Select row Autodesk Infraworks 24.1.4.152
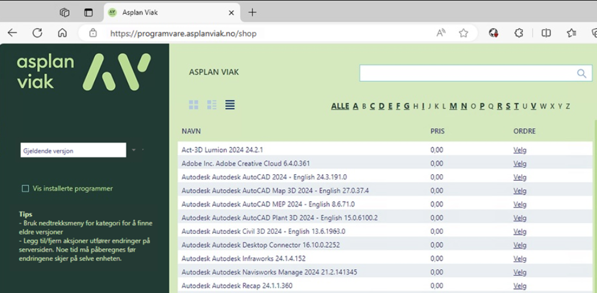The image size is (597, 293). tap(385, 258)
